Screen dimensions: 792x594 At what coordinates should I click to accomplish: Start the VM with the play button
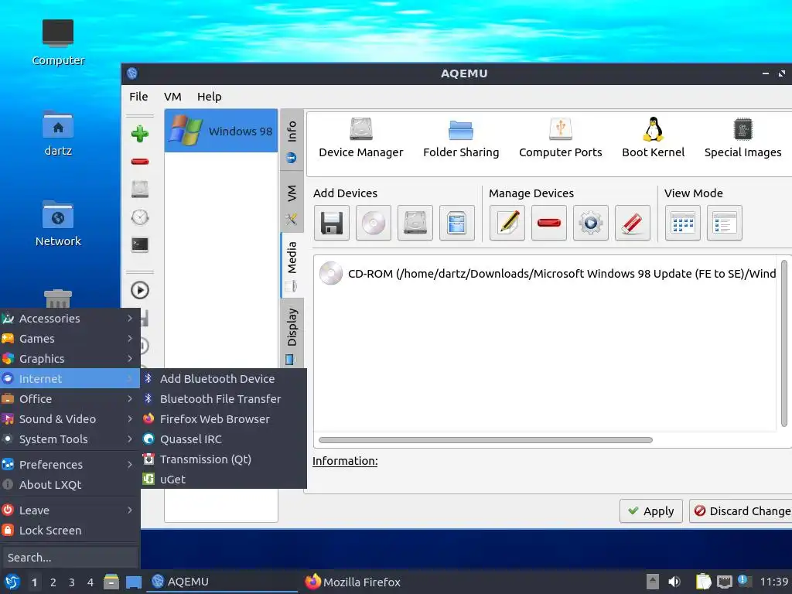(140, 290)
